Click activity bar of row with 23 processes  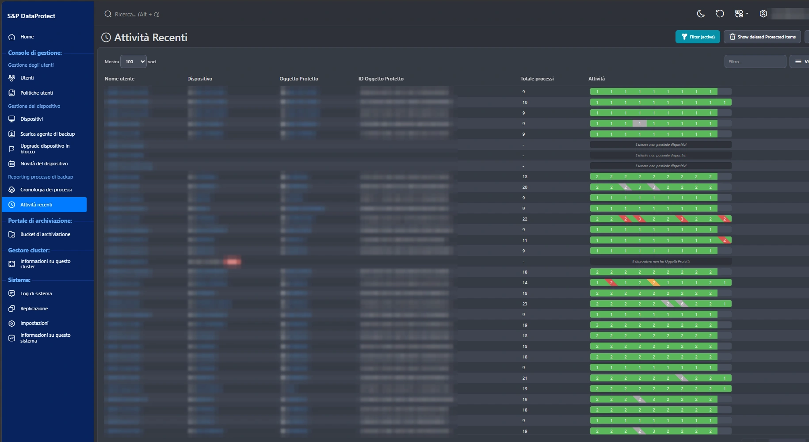pos(661,304)
